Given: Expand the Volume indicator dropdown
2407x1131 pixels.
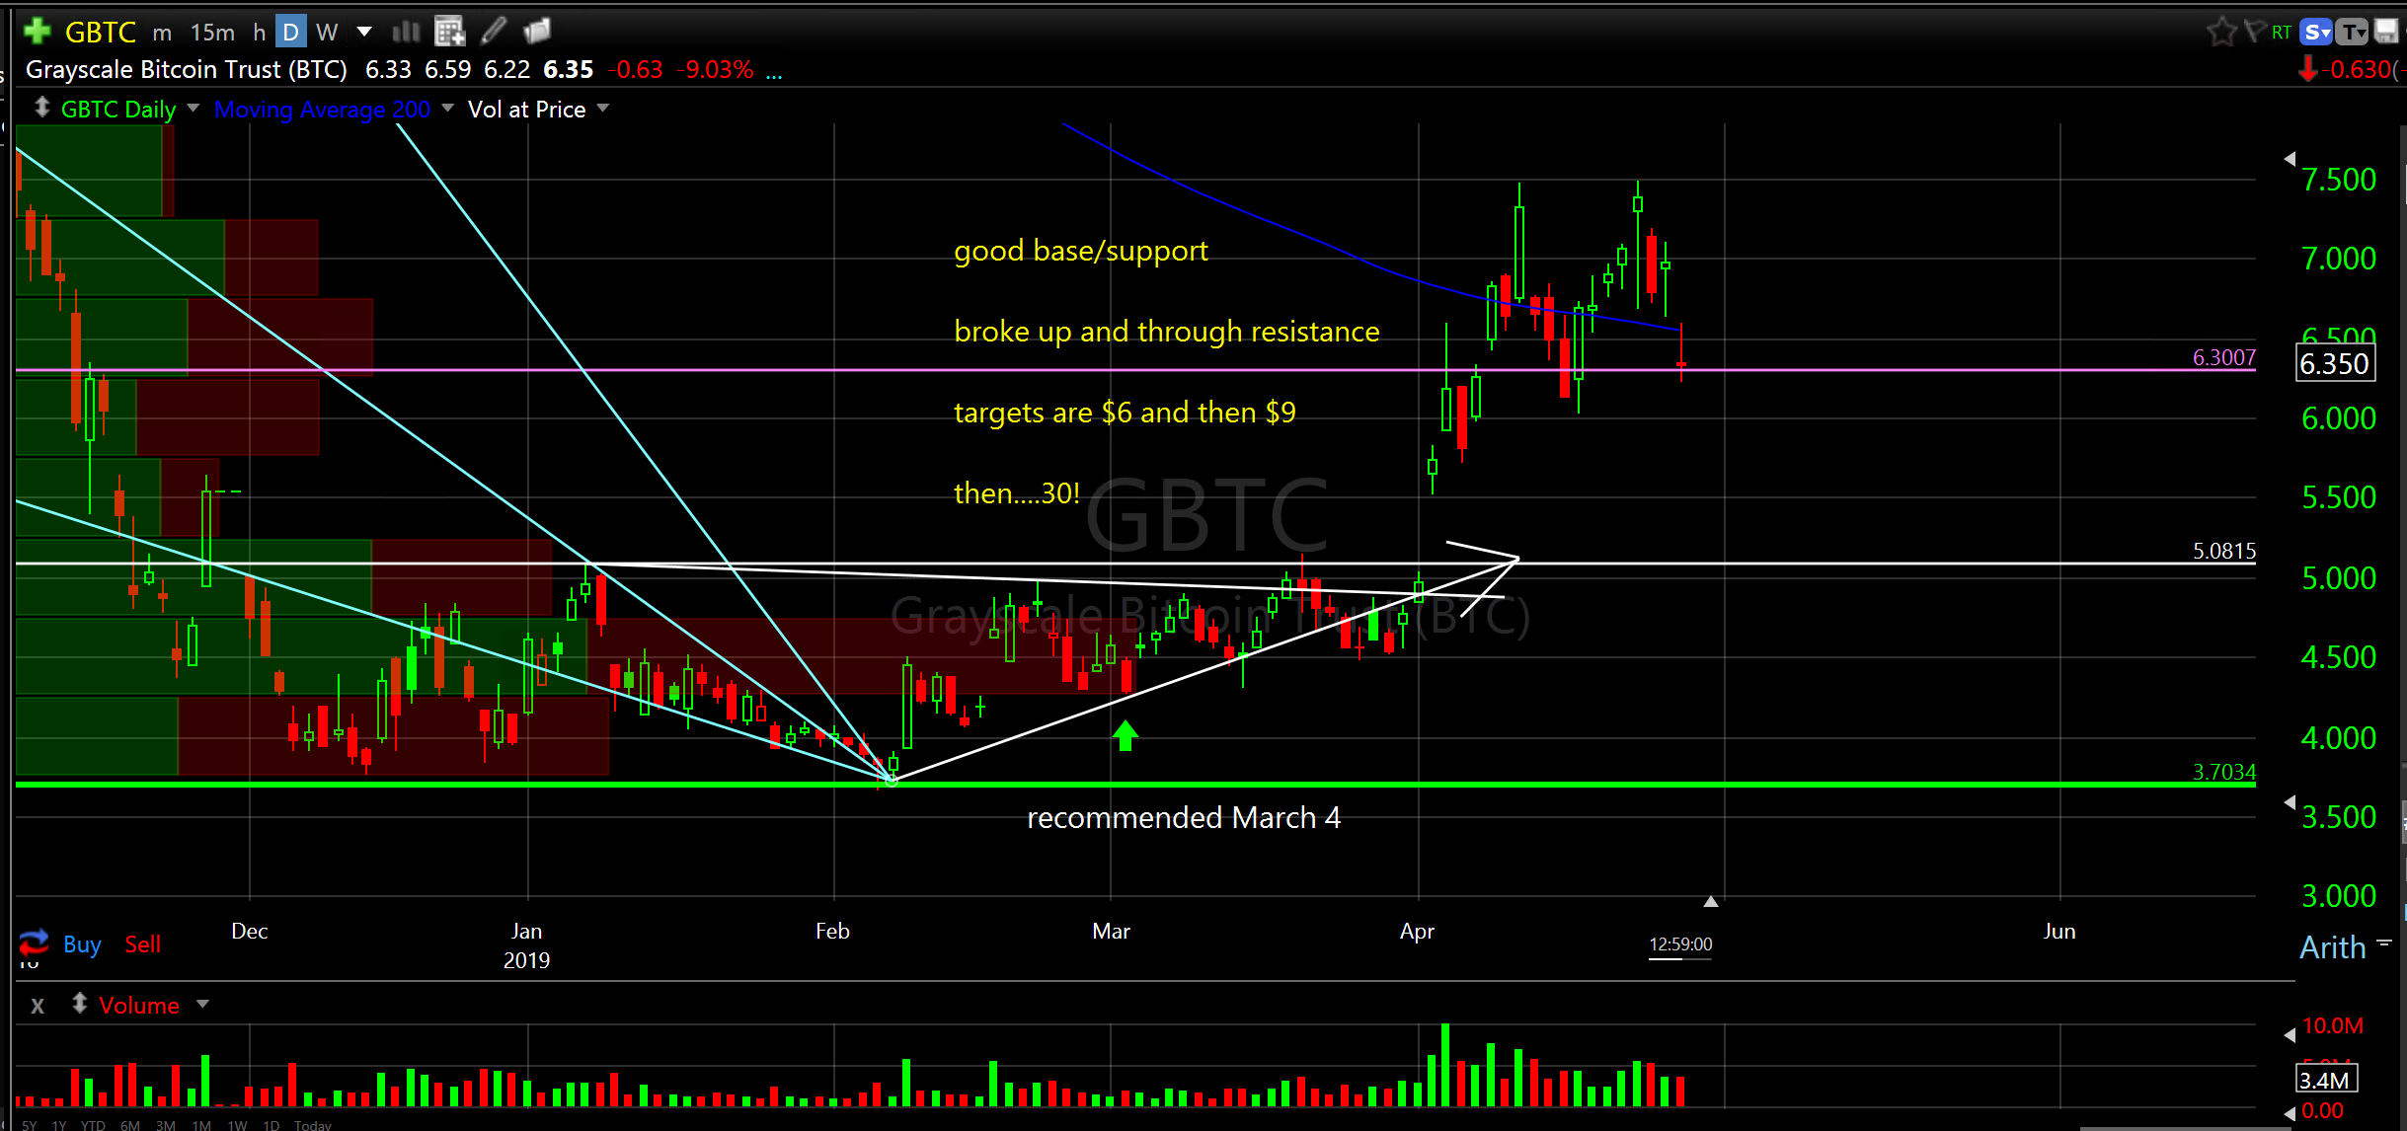Looking at the screenshot, I should coord(202,1005).
